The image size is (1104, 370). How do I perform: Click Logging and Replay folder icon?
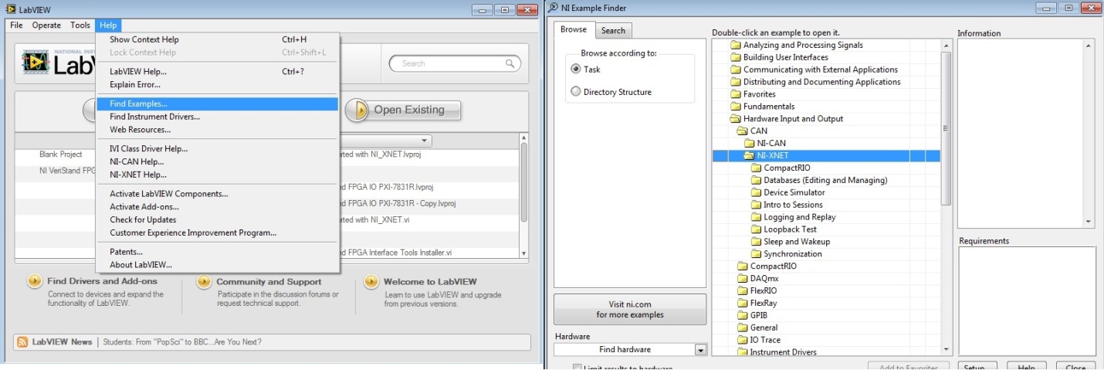[x=756, y=217]
